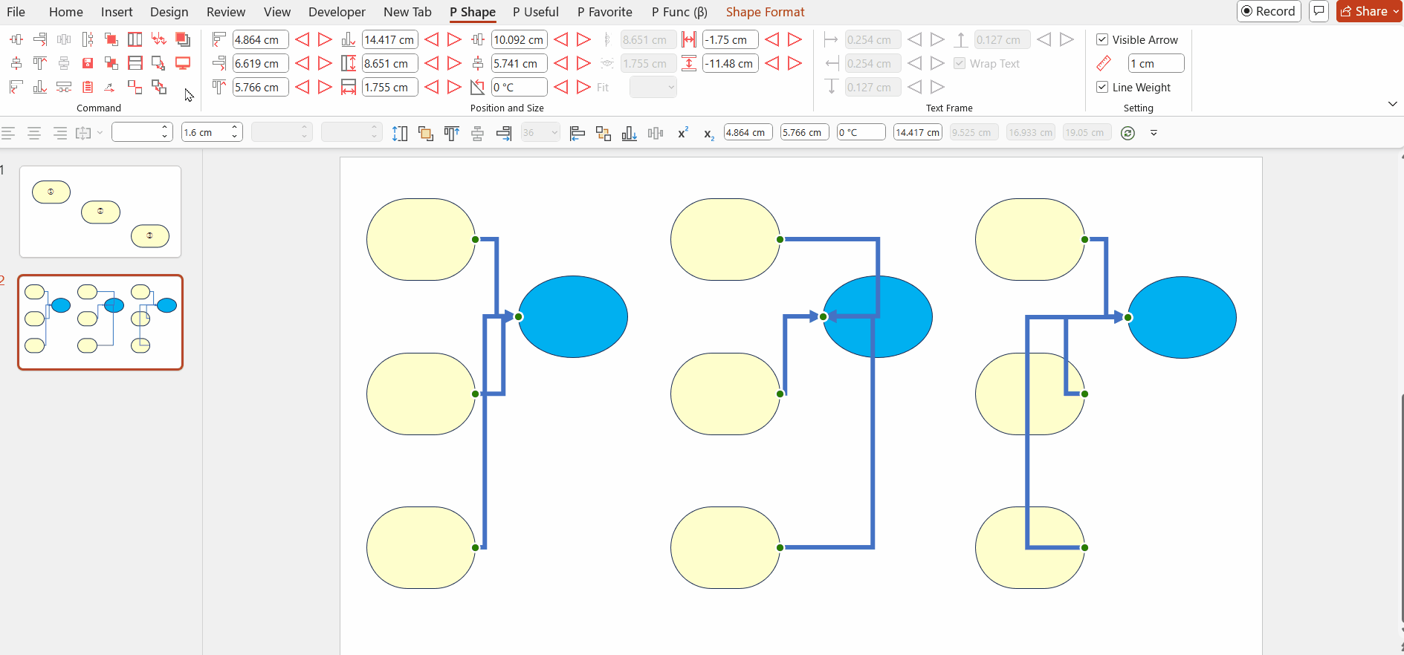Select the slide 1 thumbnail
The image size is (1404, 655).
point(100,212)
